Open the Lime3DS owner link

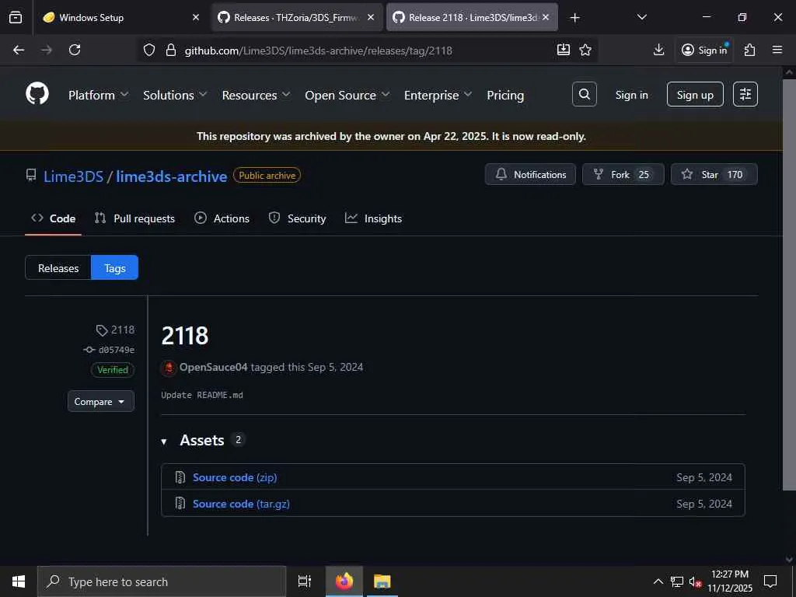(74, 176)
